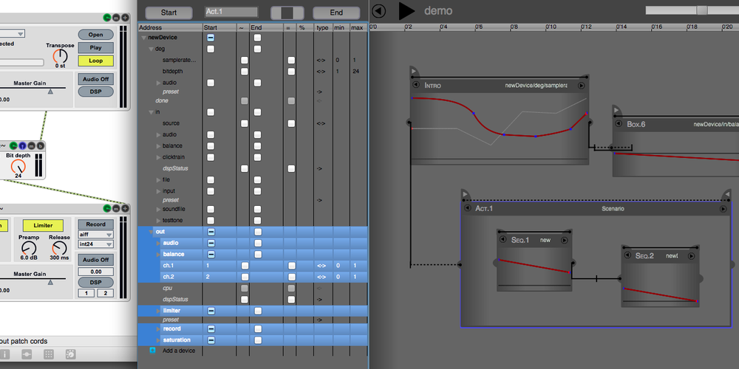Click start trigger flag above Box.6

617,111
